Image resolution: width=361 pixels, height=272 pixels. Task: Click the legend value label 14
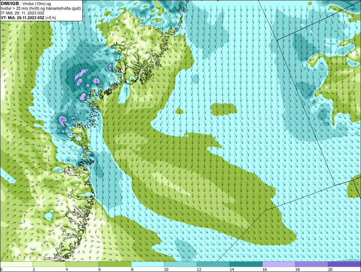click(232, 269)
